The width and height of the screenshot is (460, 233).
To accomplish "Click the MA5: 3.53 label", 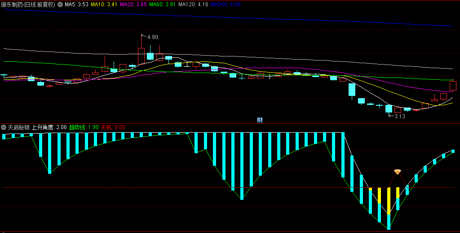I will point(76,4).
